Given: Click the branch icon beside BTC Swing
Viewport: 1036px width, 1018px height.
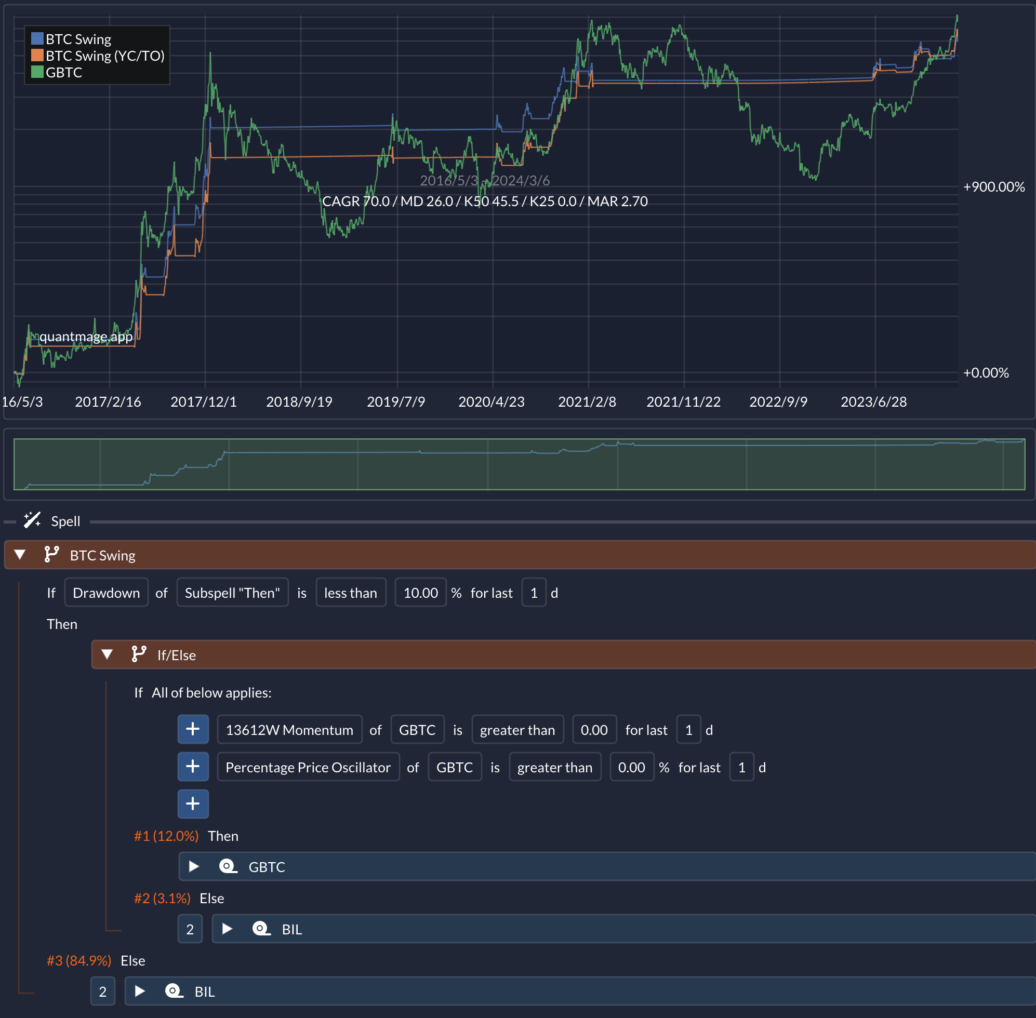Looking at the screenshot, I should point(51,555).
